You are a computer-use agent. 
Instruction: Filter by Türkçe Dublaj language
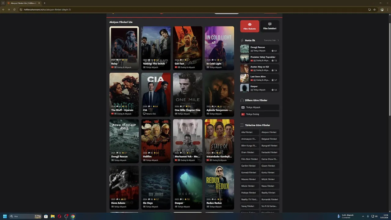click(260, 114)
